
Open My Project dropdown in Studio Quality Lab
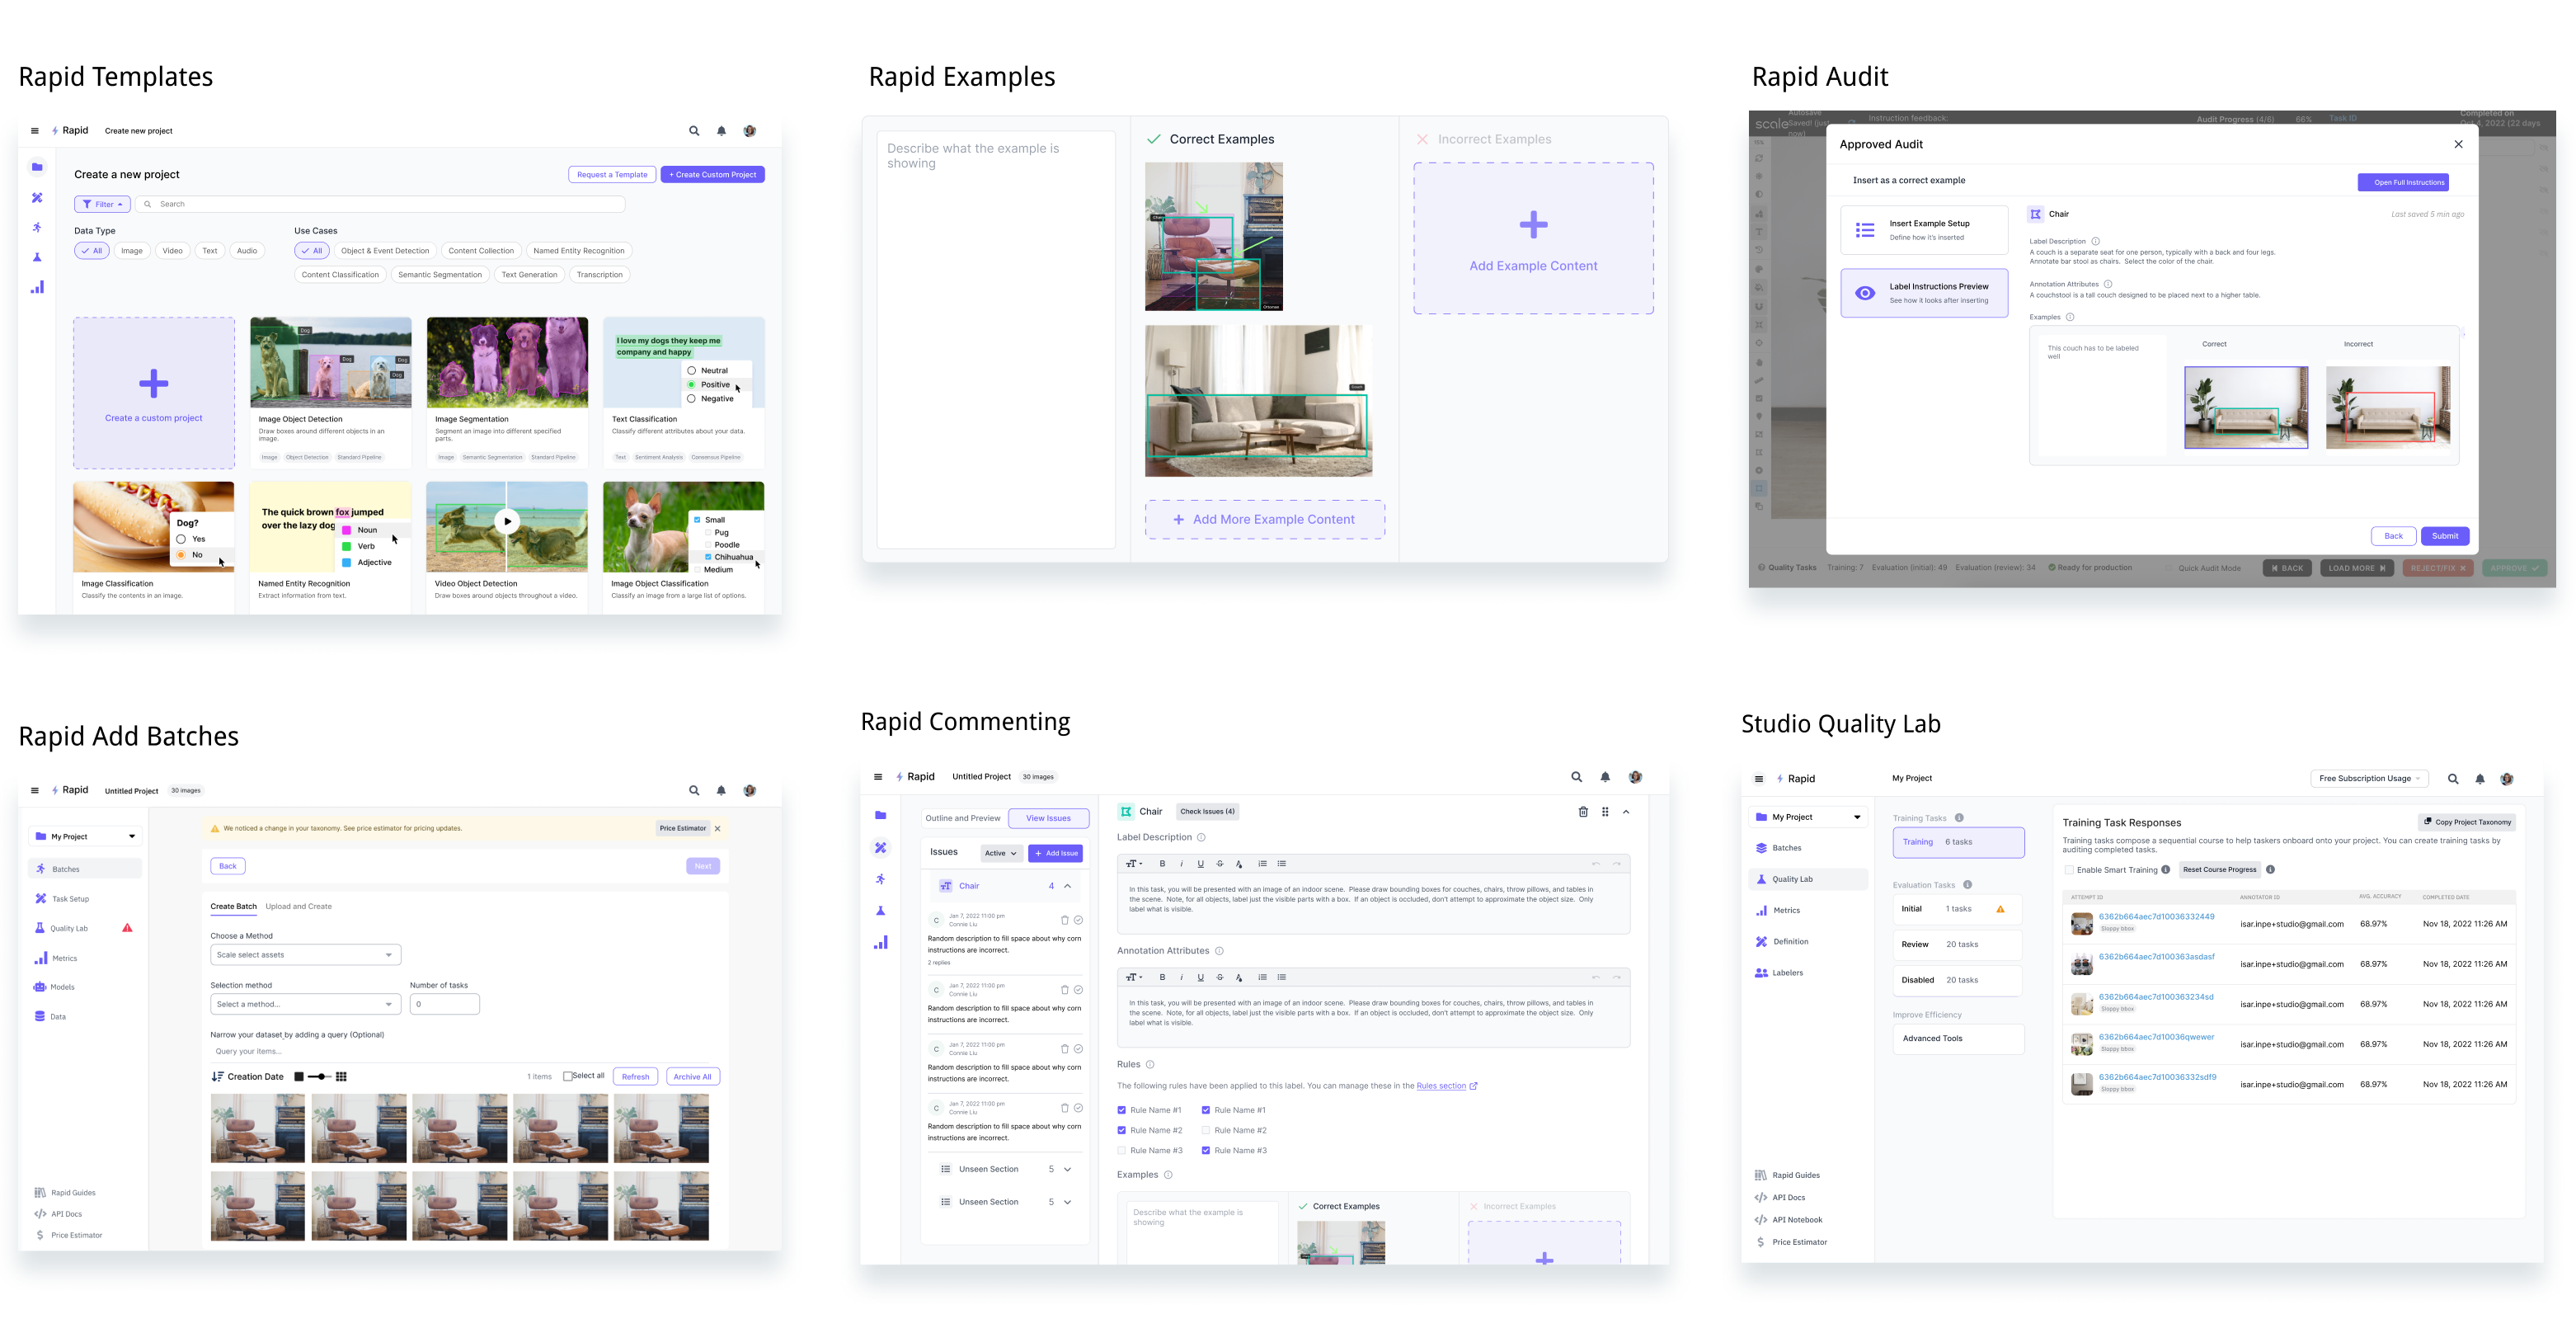point(1809,818)
